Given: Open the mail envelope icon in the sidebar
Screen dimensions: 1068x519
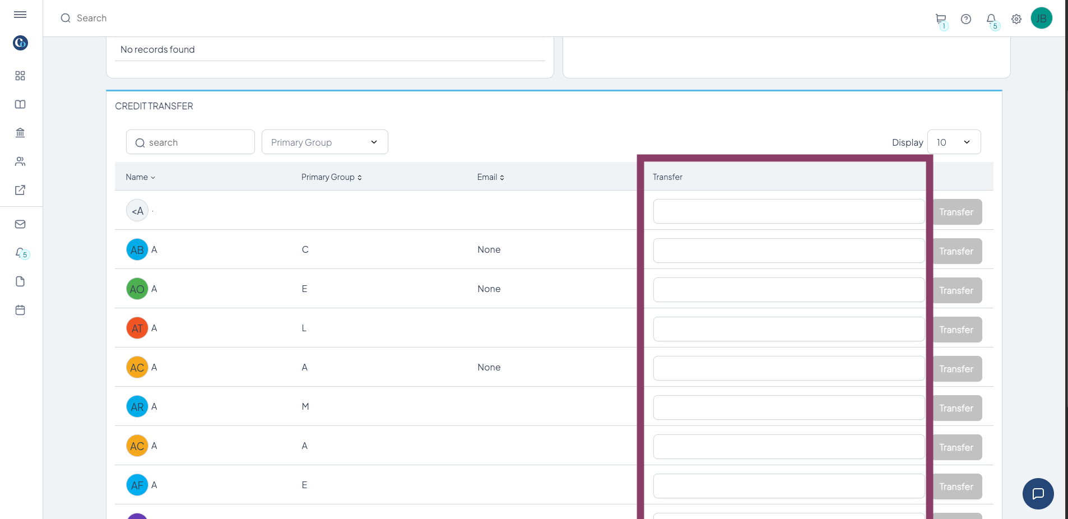Looking at the screenshot, I should tap(20, 224).
